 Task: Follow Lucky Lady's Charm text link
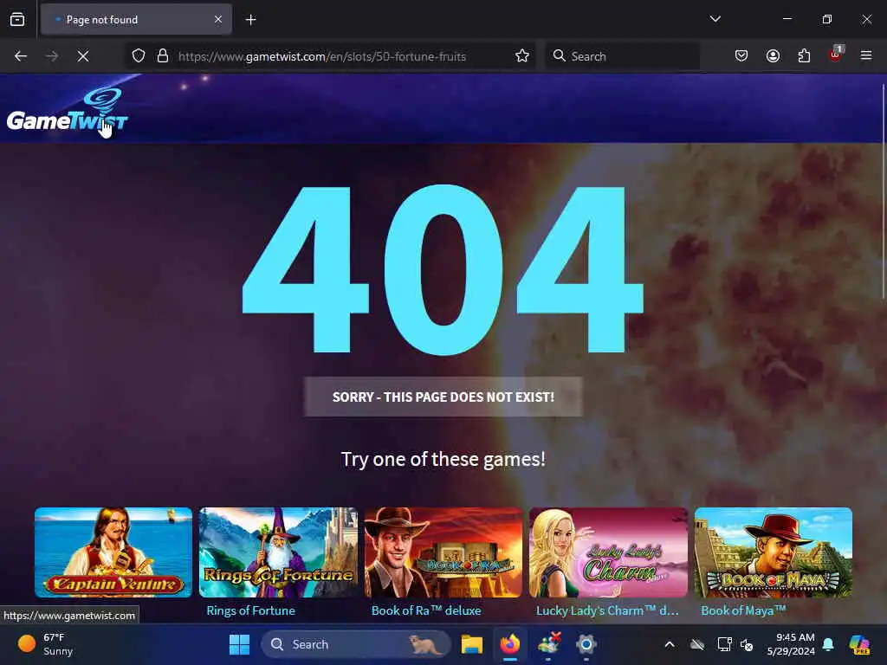pos(607,610)
